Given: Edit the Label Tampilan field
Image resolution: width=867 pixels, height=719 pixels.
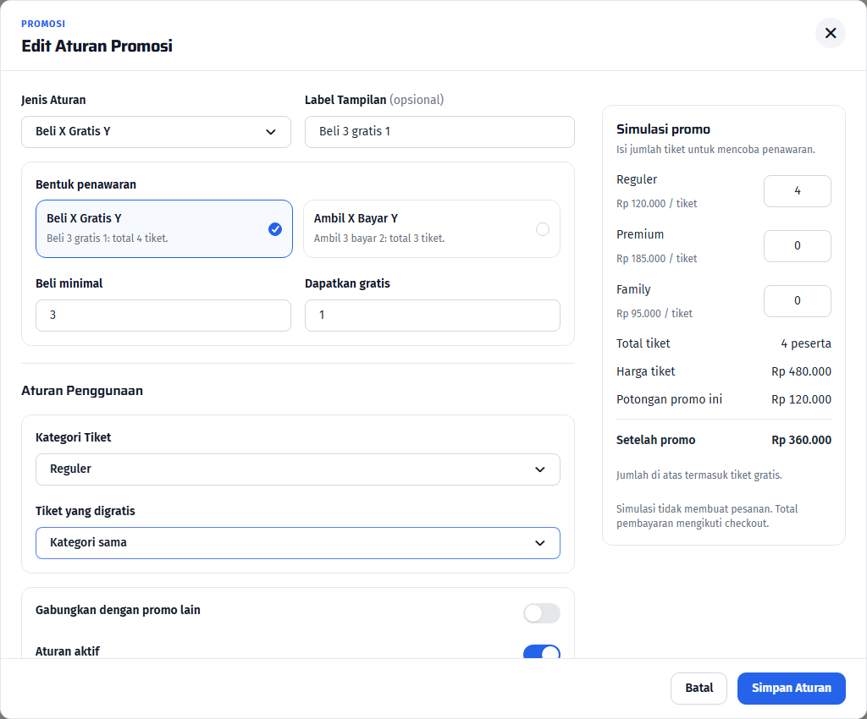Looking at the screenshot, I should tap(439, 131).
